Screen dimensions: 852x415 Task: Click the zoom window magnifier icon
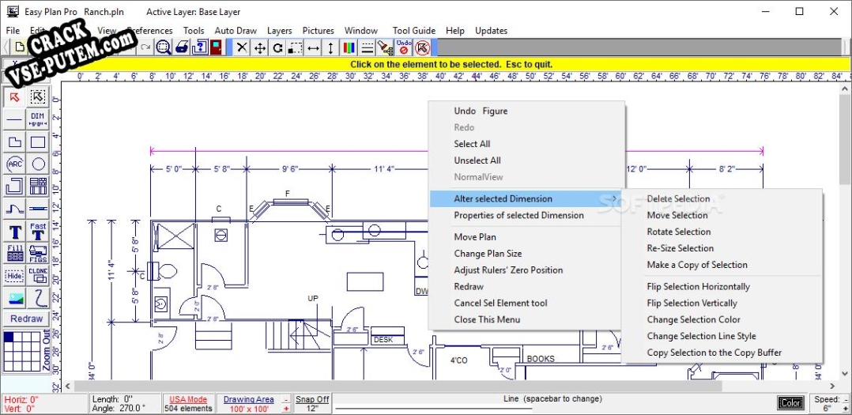tap(164, 47)
